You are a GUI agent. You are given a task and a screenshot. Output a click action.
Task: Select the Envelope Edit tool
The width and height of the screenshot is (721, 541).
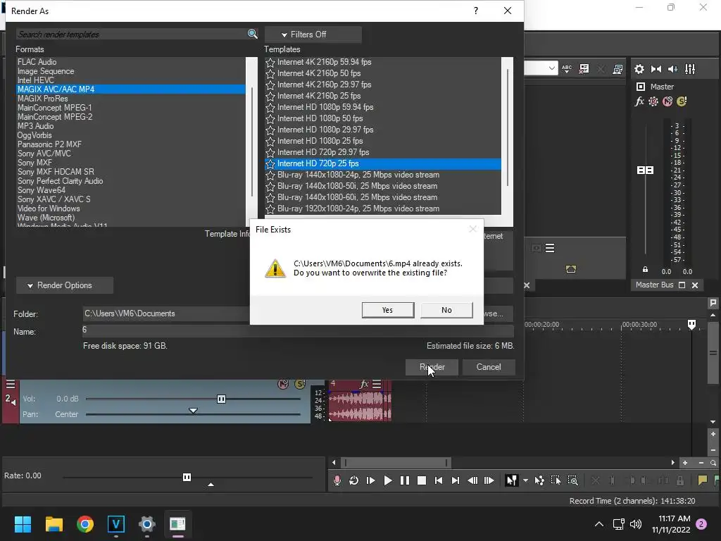click(x=539, y=480)
